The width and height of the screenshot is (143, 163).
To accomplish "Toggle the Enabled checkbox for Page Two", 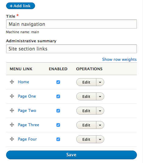I will point(58,111).
